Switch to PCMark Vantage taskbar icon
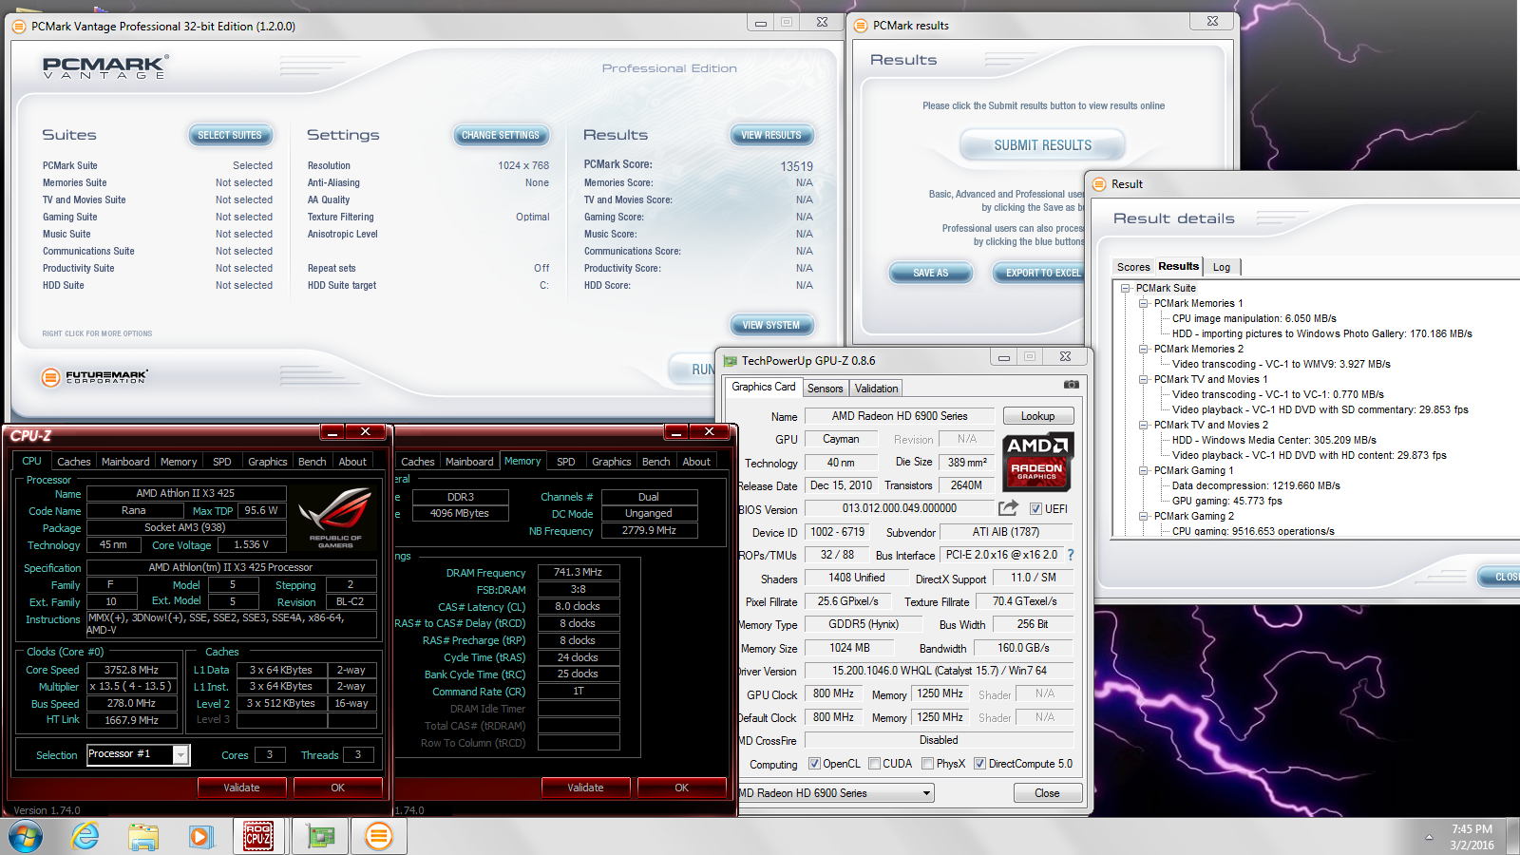 [378, 837]
